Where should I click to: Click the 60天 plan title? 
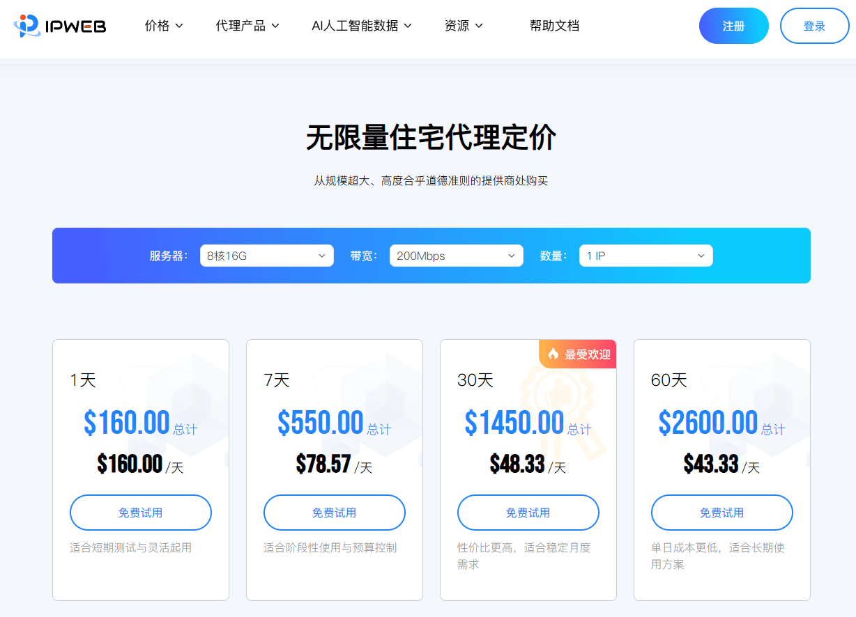(669, 380)
